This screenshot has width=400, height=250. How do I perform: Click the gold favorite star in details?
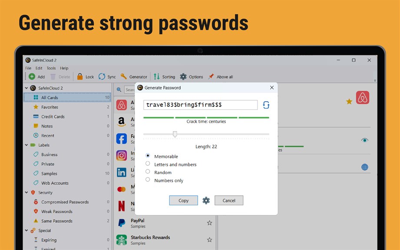tap(349, 102)
